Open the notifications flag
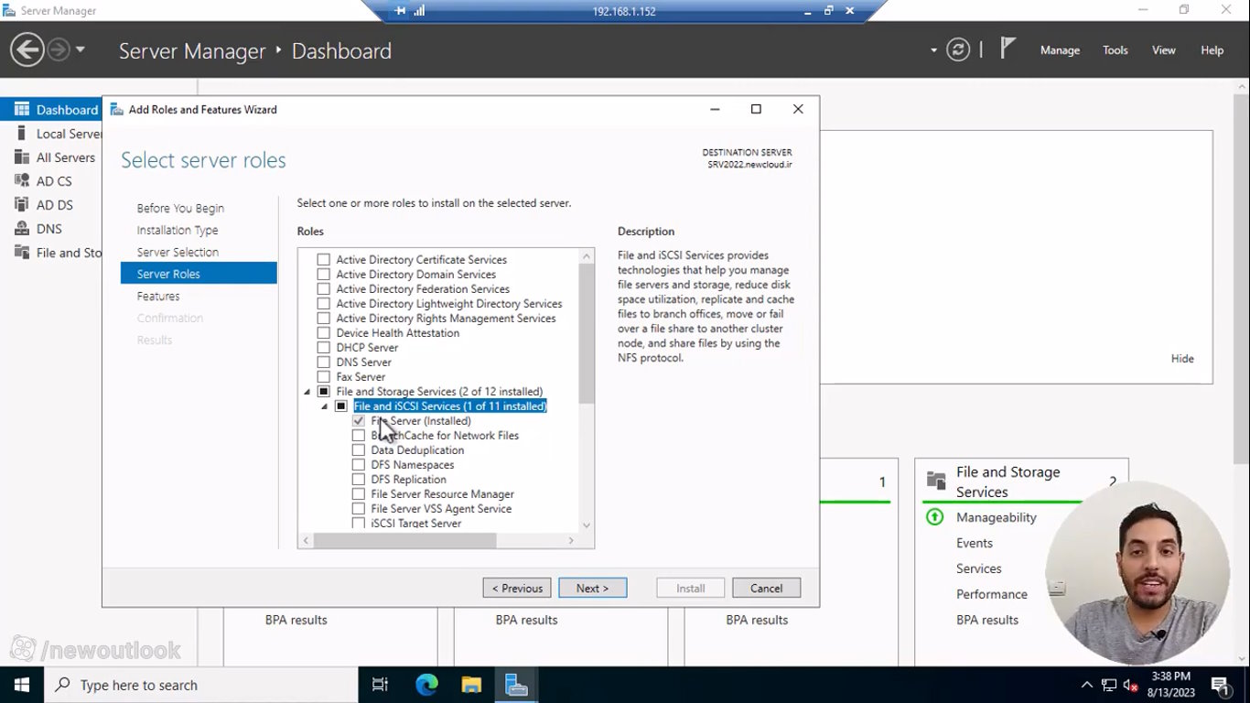This screenshot has width=1250, height=703. pyautogui.click(x=1008, y=49)
